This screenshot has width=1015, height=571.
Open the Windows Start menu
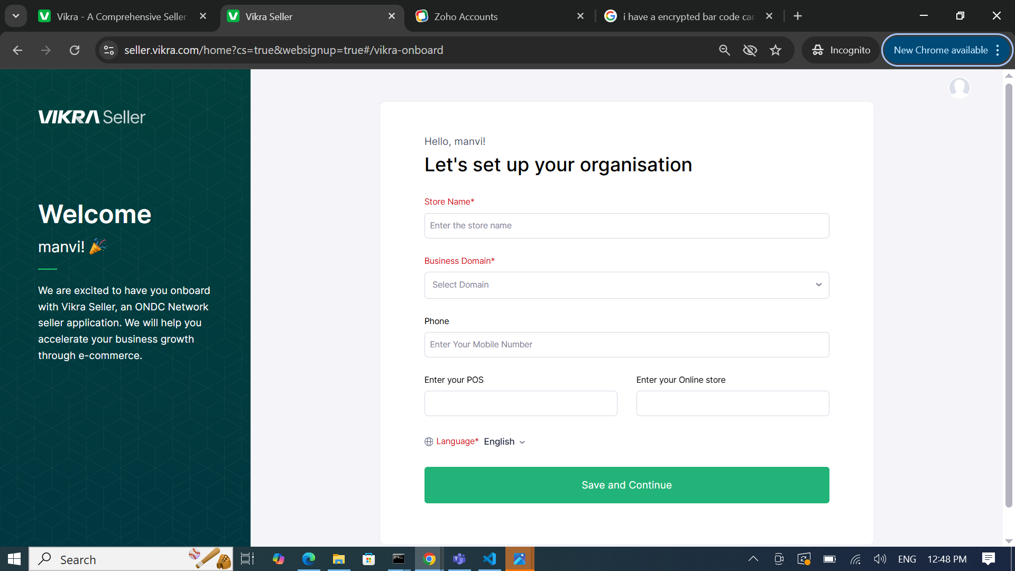[14, 559]
